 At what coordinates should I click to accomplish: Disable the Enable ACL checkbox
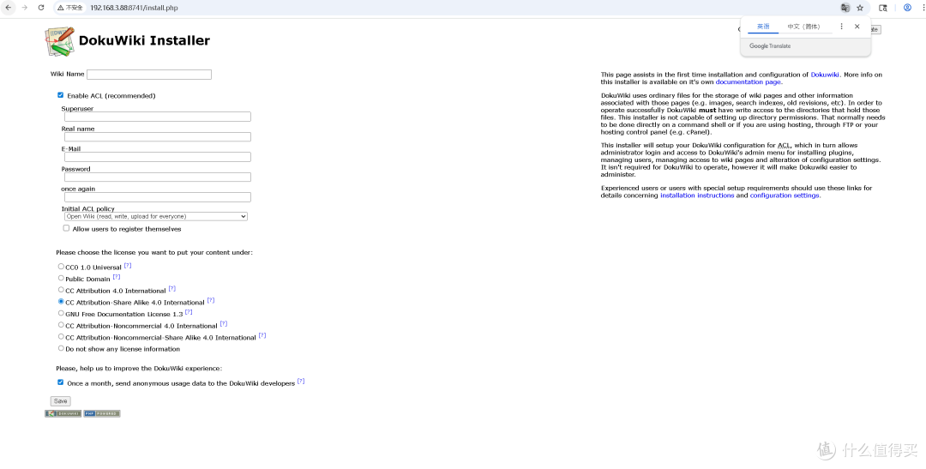coord(61,95)
